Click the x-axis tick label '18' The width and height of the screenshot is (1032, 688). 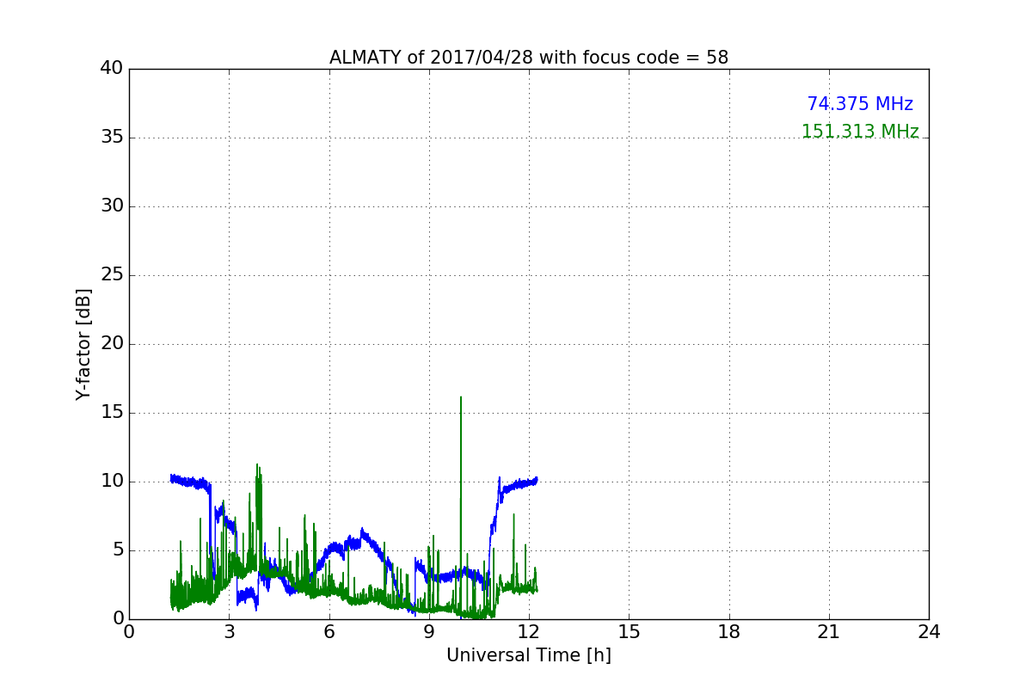tap(729, 632)
